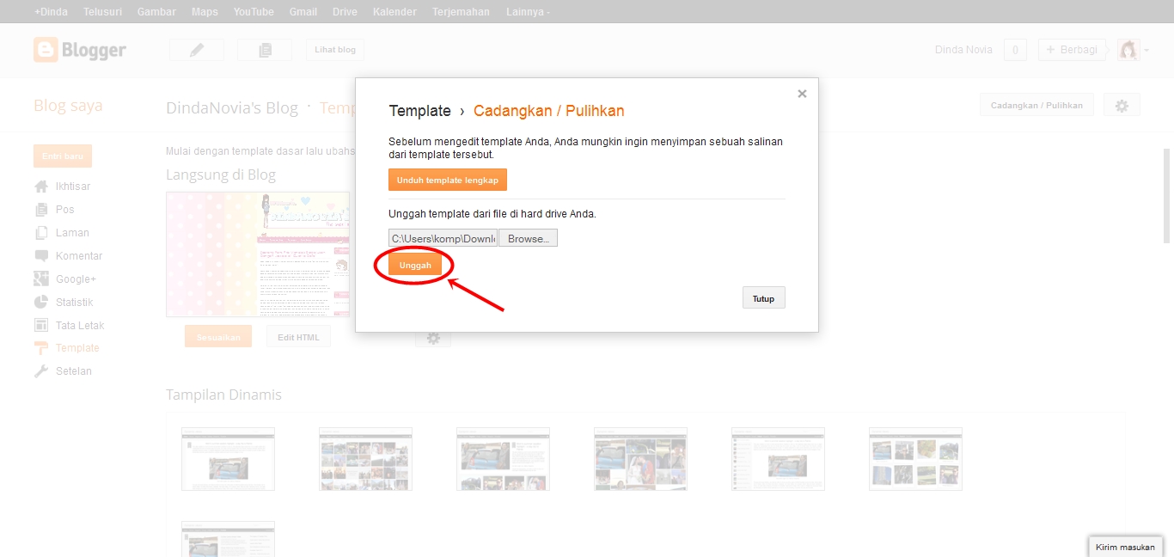The image size is (1174, 557).
Task: Click the Laman pages icon
Action: [41, 233]
